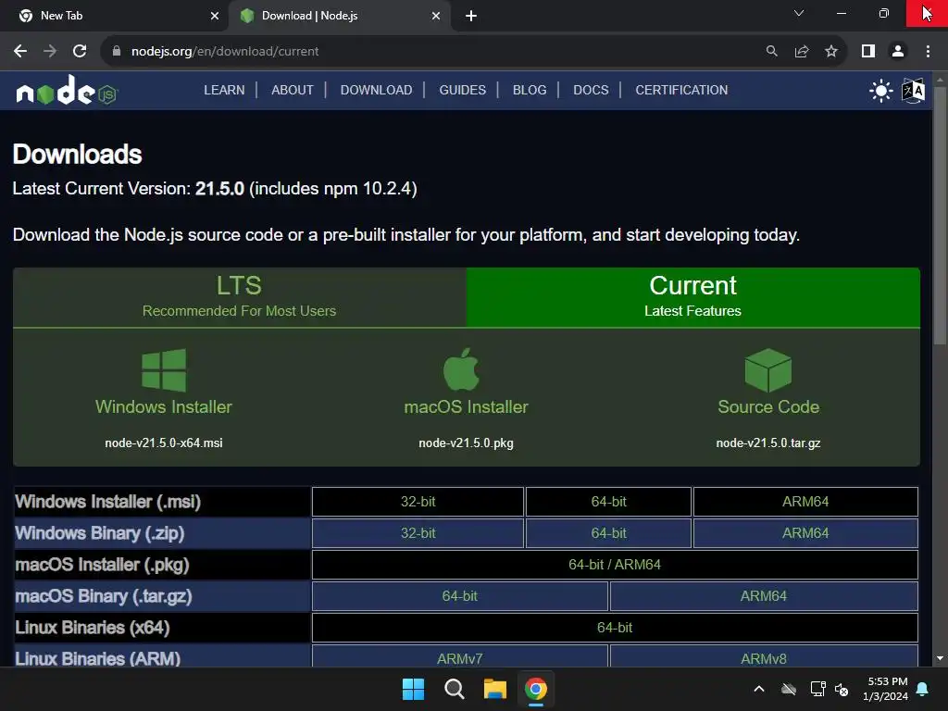Download Linux Binaries (x64) 64-bit
This screenshot has height=711, width=948.
click(615, 628)
